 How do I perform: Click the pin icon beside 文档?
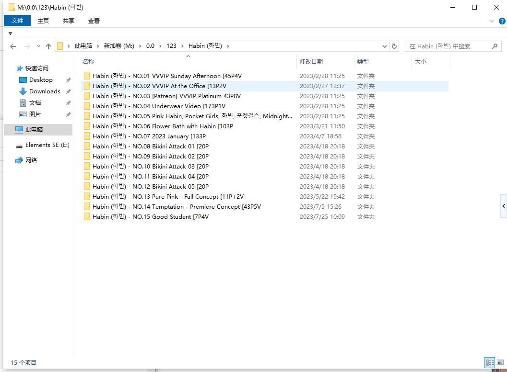click(68, 103)
